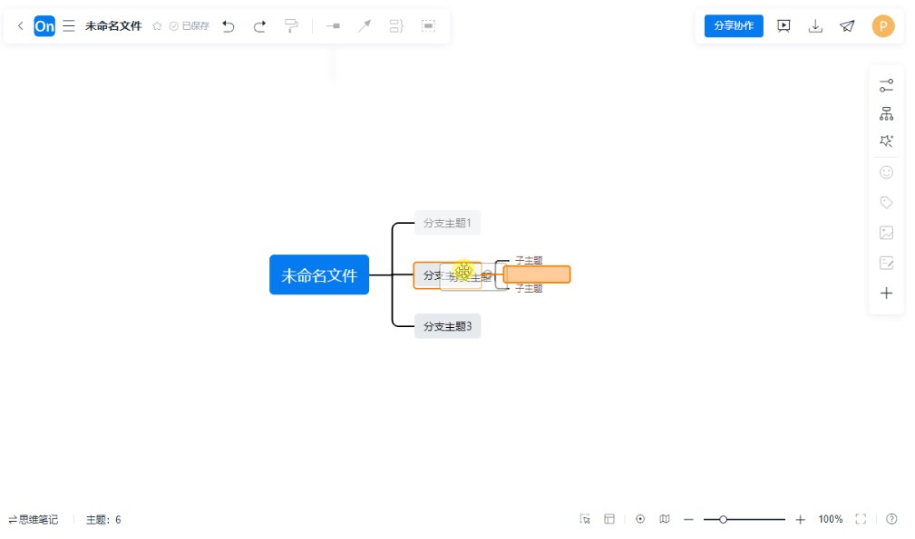Image resolution: width=915 pixels, height=539 pixels.
Task: Open the hamburger main menu
Action: [69, 26]
